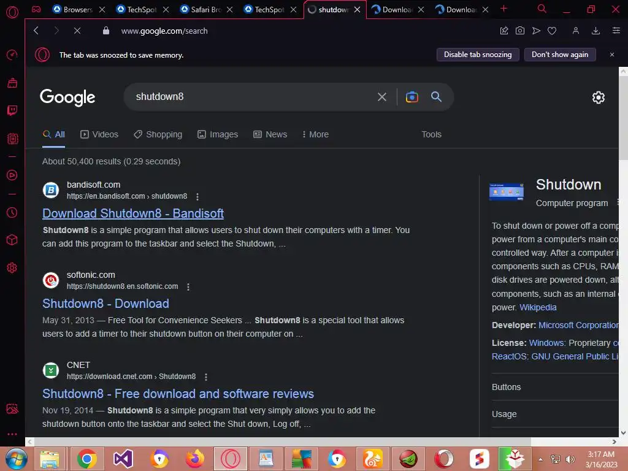This screenshot has width=628, height=471.
Task: Open Visual Studio from taskbar
Action: 123,459
